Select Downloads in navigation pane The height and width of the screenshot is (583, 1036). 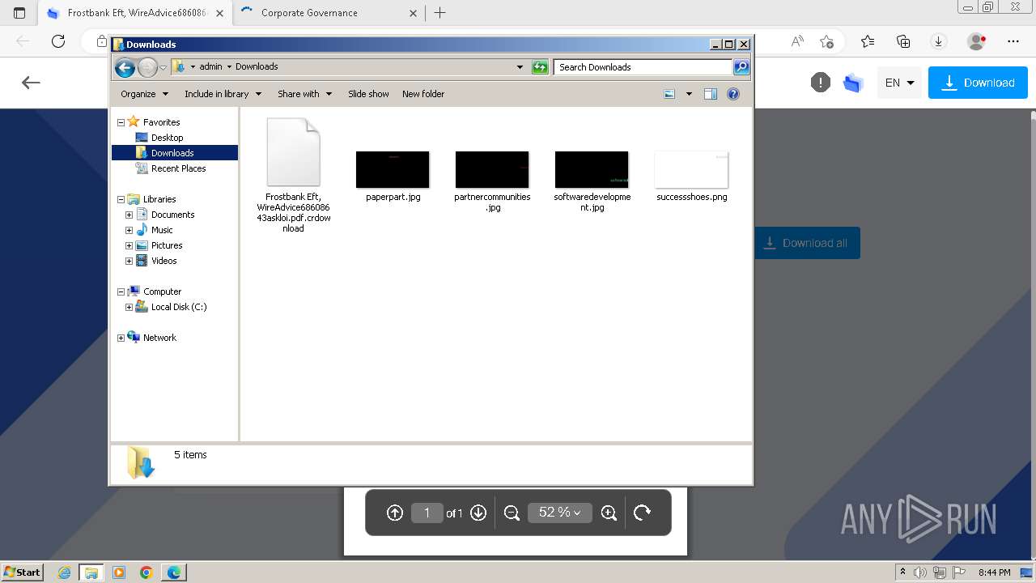coord(174,153)
